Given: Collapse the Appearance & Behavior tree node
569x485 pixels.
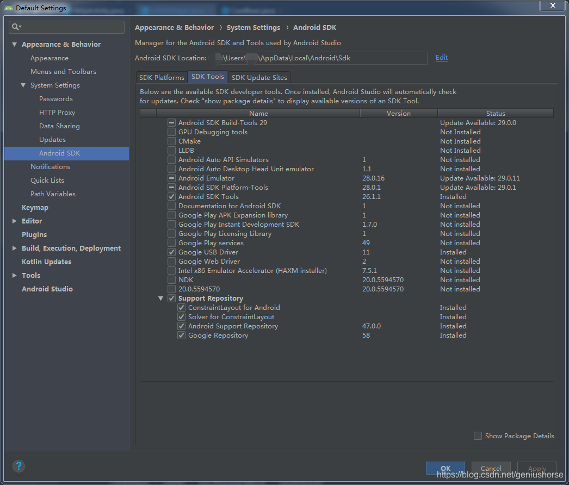Looking at the screenshot, I should 15,44.
